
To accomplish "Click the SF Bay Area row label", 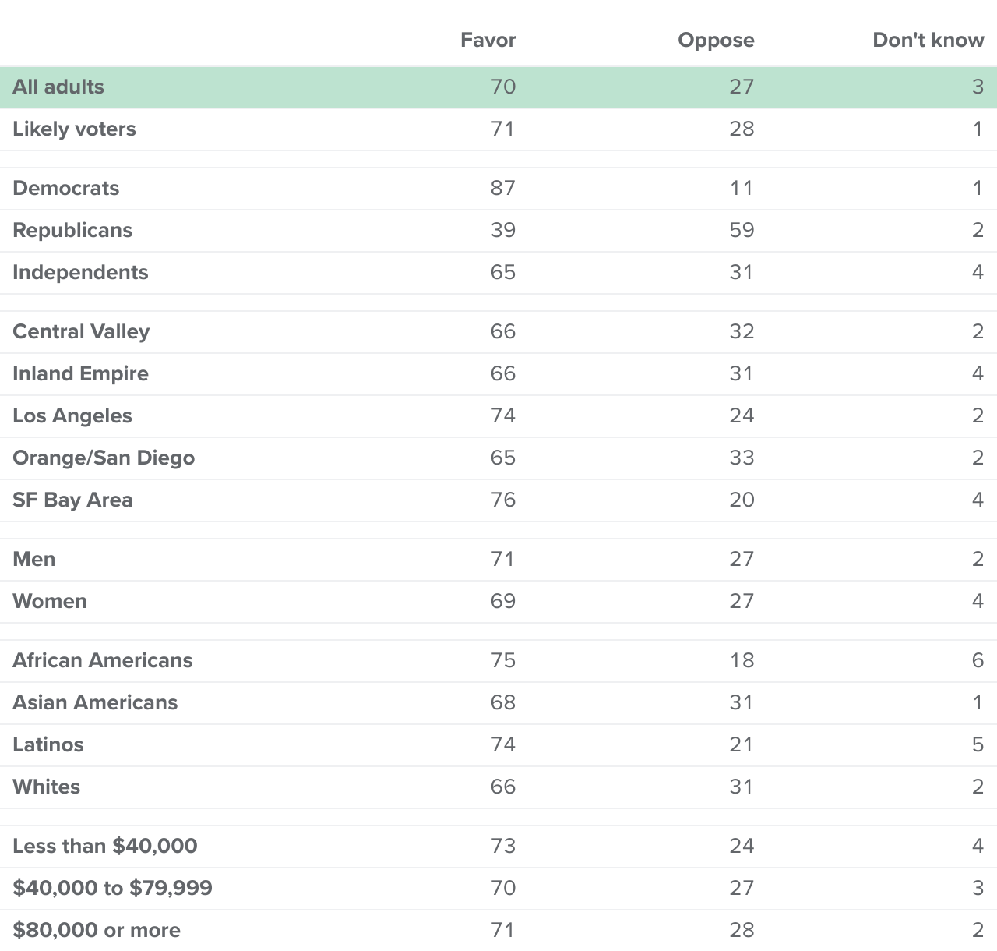I will pyautogui.click(x=72, y=500).
